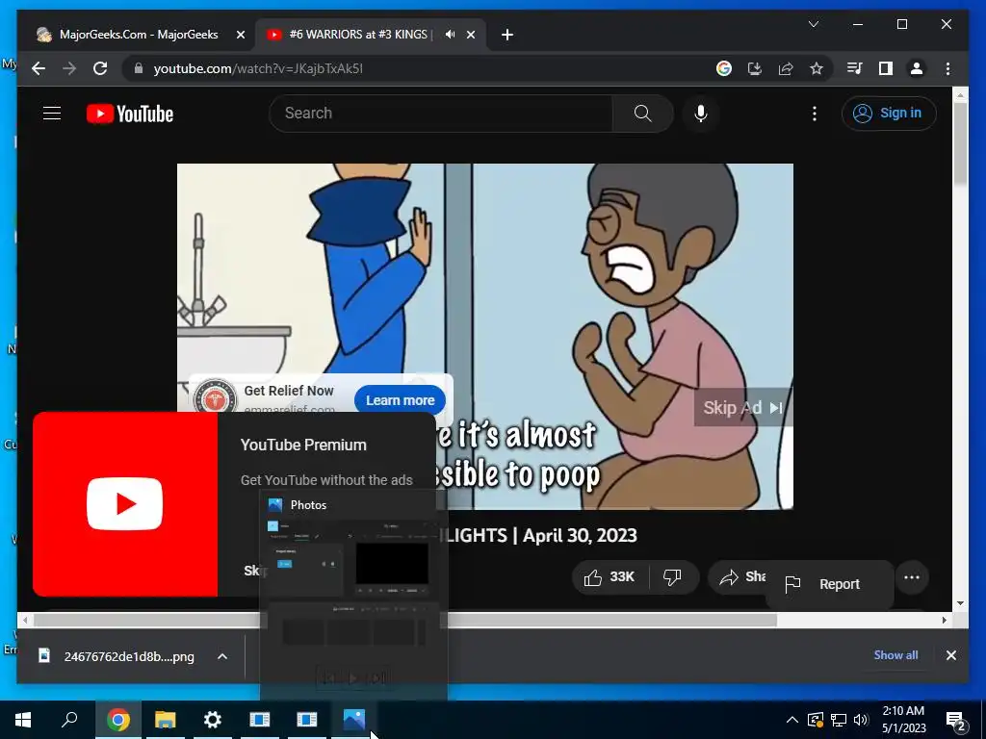Close the downloads bar

pos(950,654)
